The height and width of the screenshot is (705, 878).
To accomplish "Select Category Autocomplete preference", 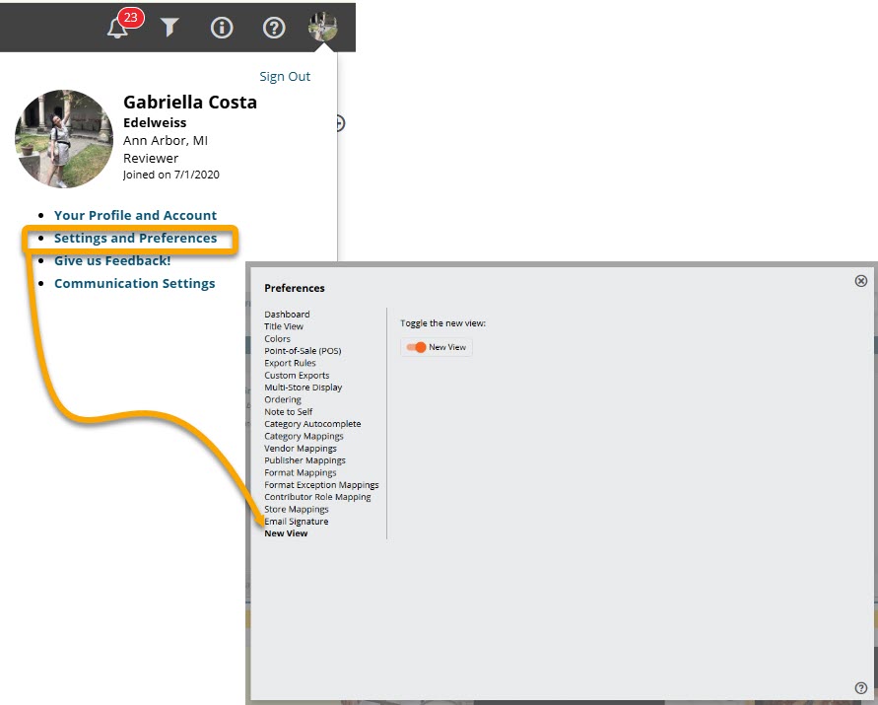I will 312,424.
